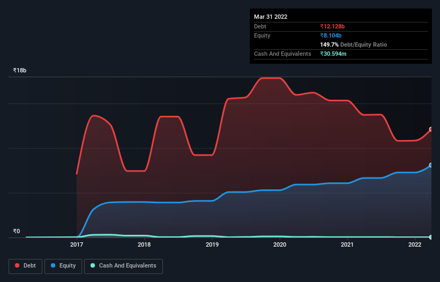
Task: Click the 2020 x-axis label
Action: point(280,244)
